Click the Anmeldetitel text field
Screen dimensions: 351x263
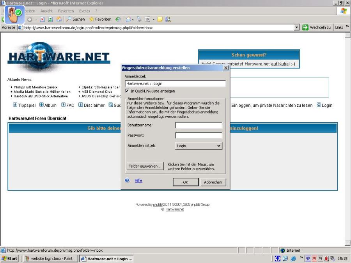175,84
